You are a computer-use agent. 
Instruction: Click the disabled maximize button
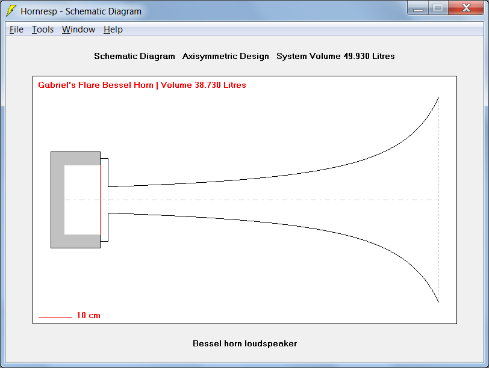[x=438, y=8]
